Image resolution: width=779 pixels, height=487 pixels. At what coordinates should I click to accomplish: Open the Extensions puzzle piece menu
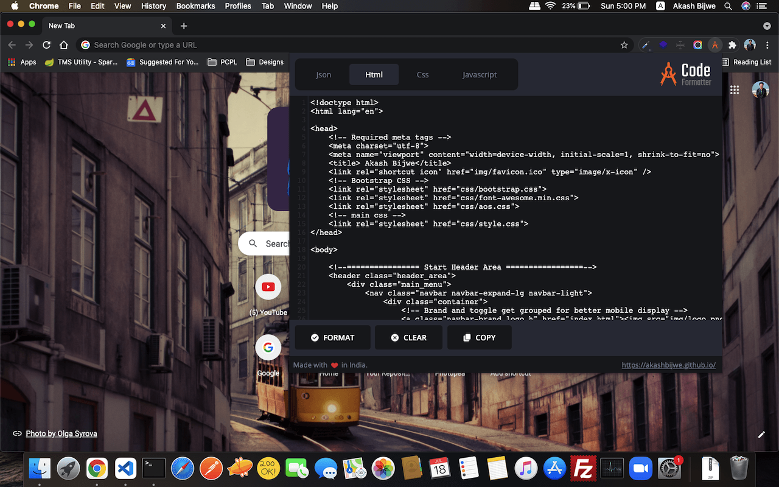[733, 45]
